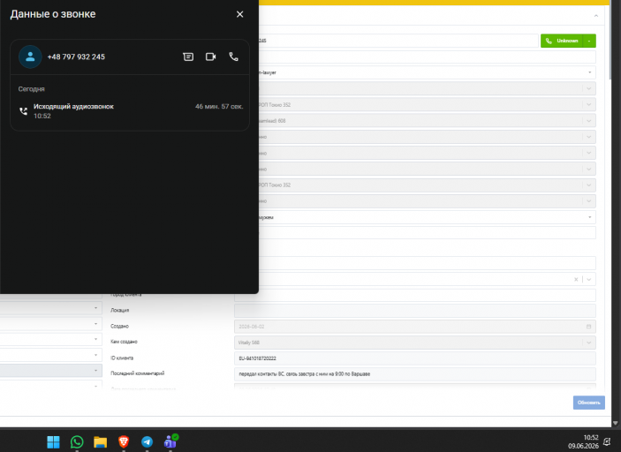Open the Windows Start menu
The width and height of the screenshot is (621, 452).
(x=53, y=441)
